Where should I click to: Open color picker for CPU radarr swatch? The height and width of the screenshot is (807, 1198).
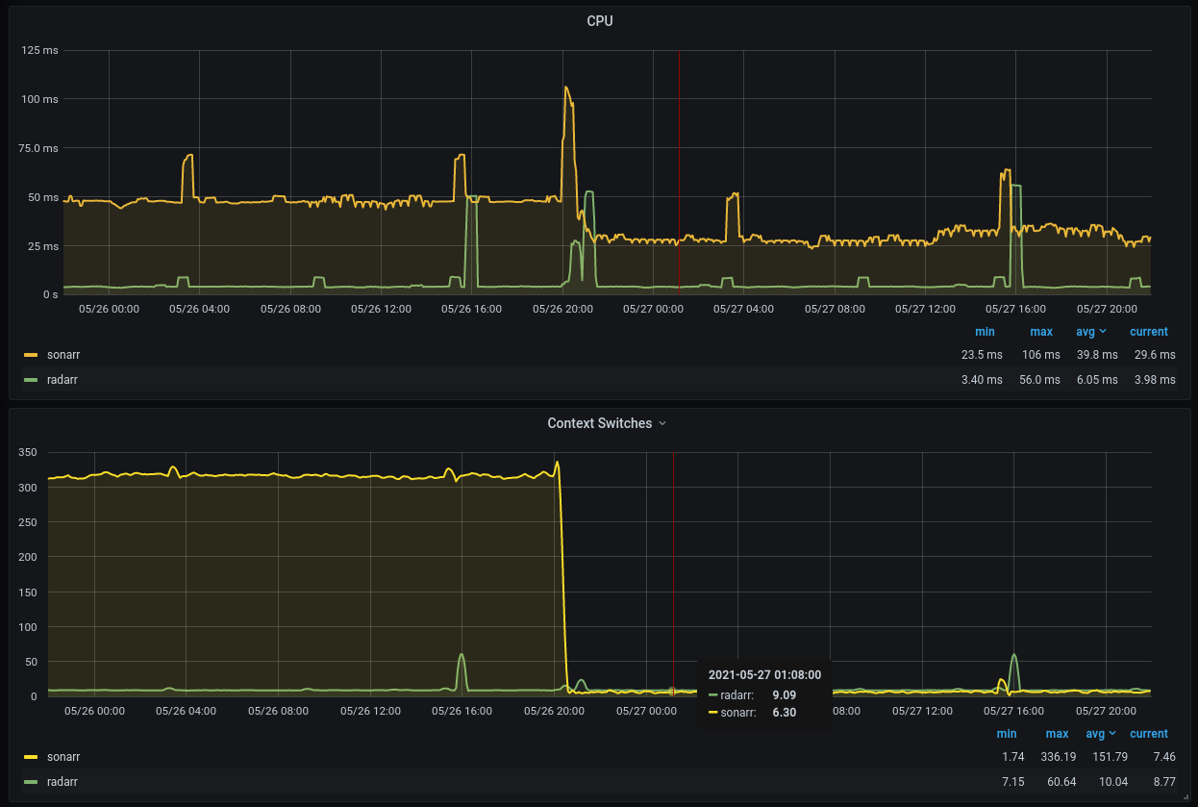coord(30,380)
